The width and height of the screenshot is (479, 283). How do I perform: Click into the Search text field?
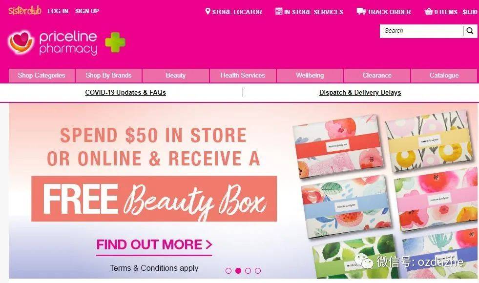(x=421, y=31)
